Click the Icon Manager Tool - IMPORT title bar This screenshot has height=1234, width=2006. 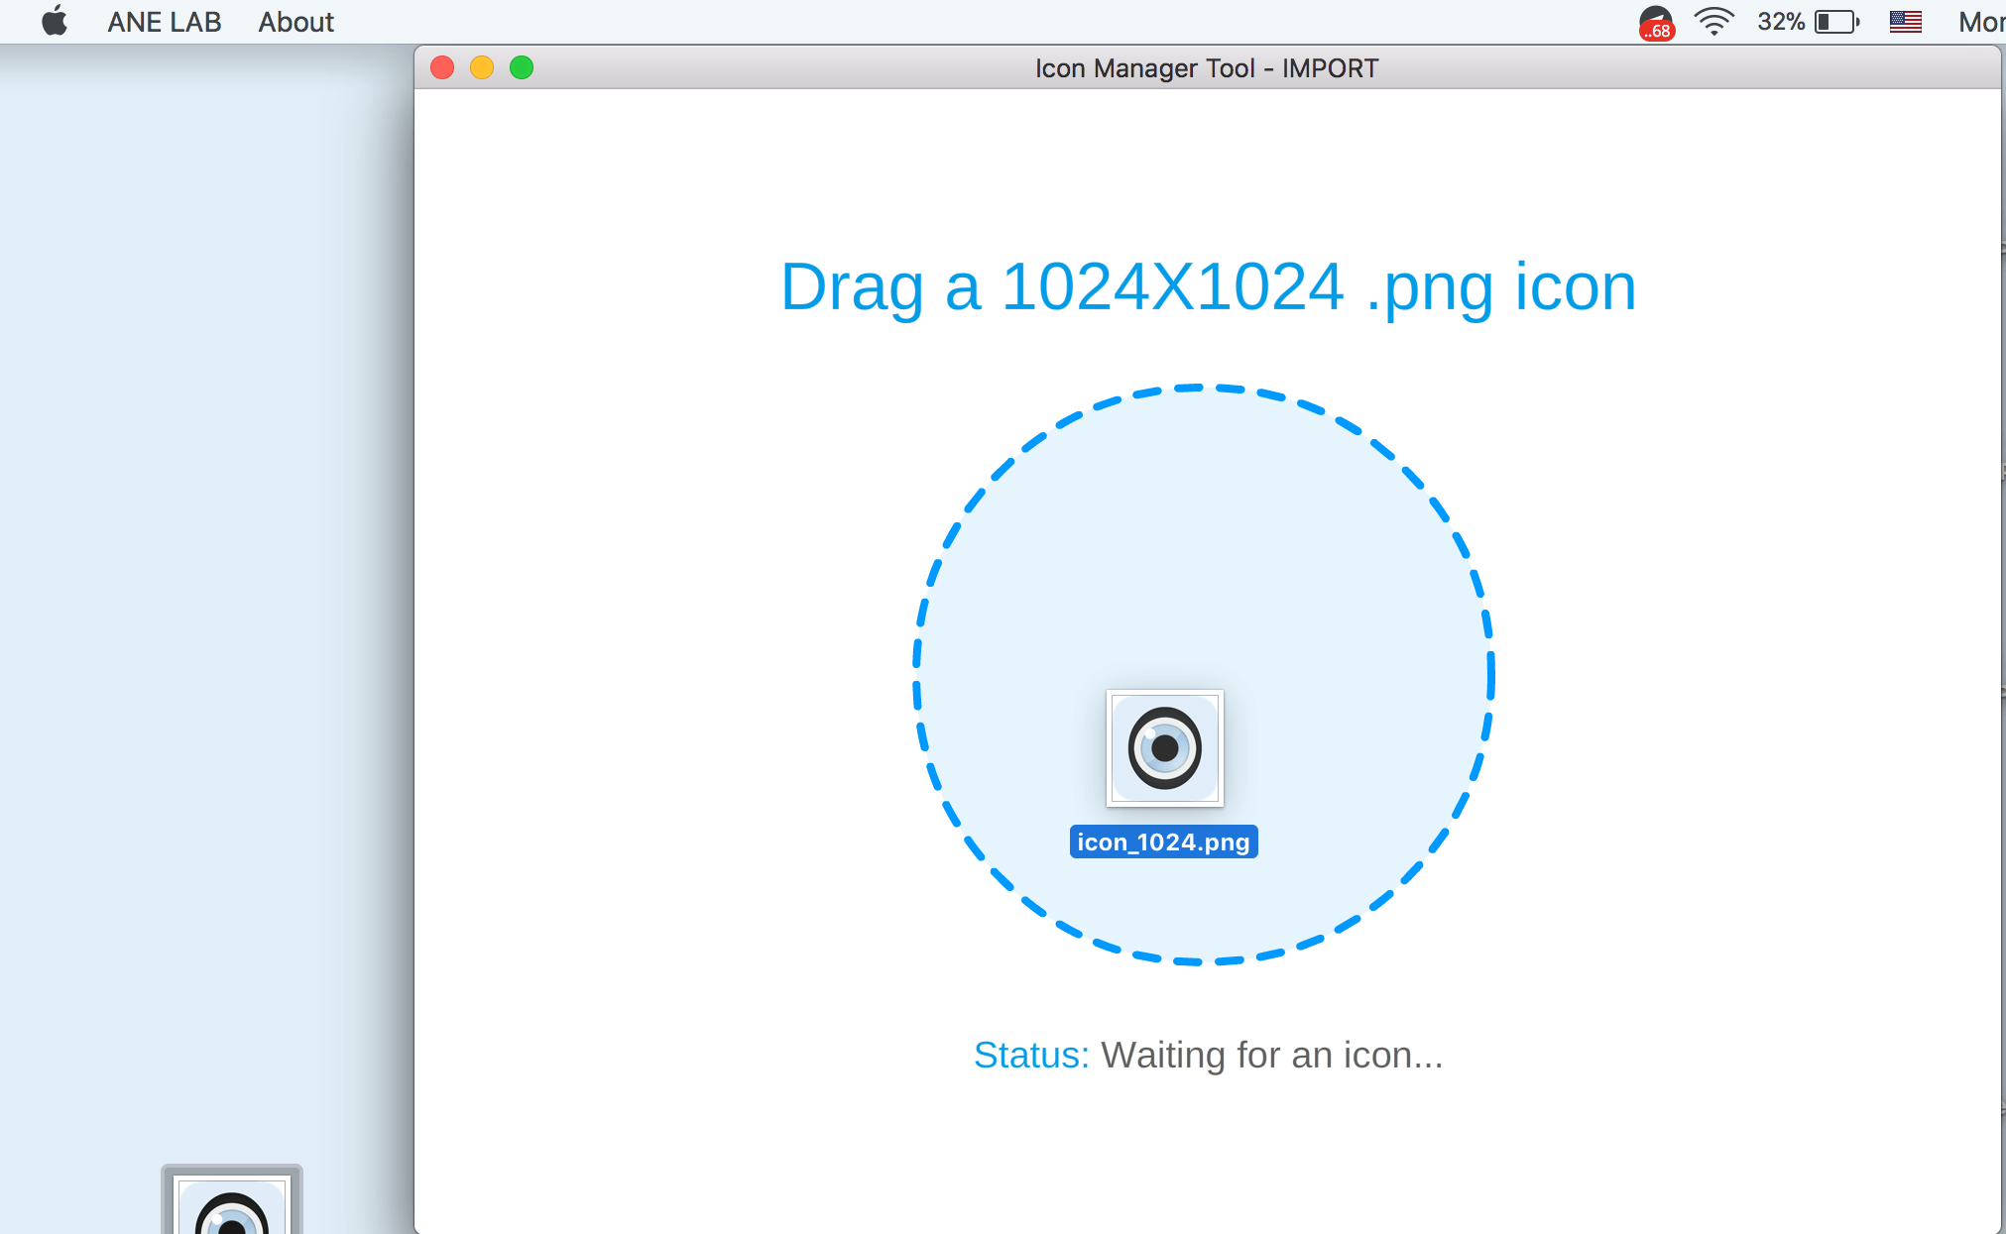tap(1206, 67)
